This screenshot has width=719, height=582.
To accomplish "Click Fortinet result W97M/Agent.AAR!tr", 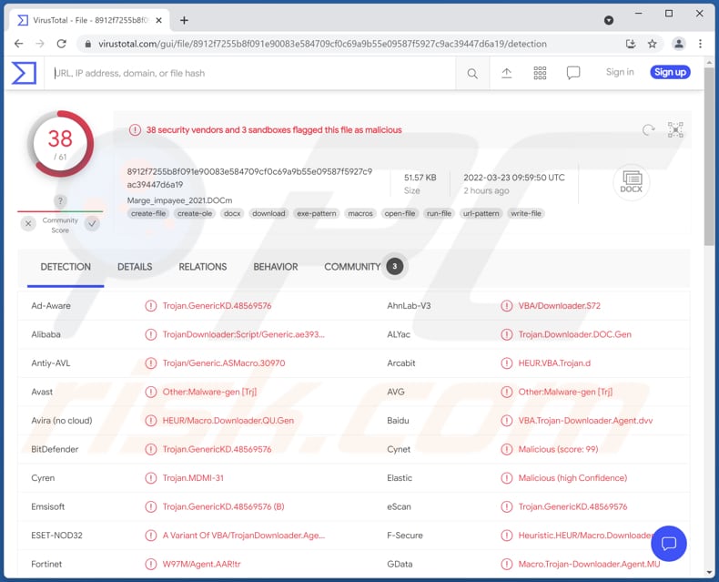I will coord(202,564).
